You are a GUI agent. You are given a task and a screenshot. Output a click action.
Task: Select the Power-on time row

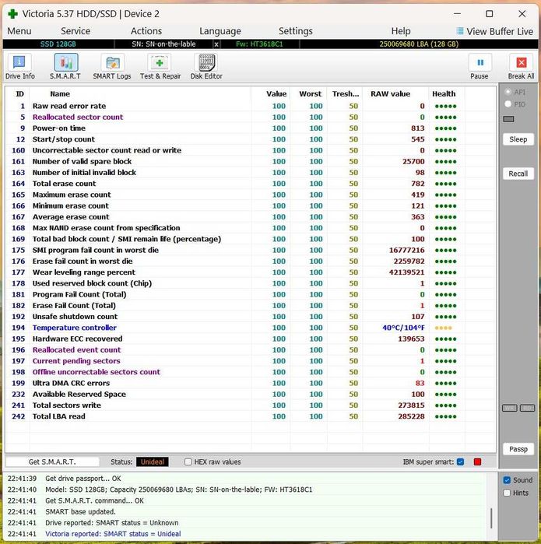(x=250, y=128)
